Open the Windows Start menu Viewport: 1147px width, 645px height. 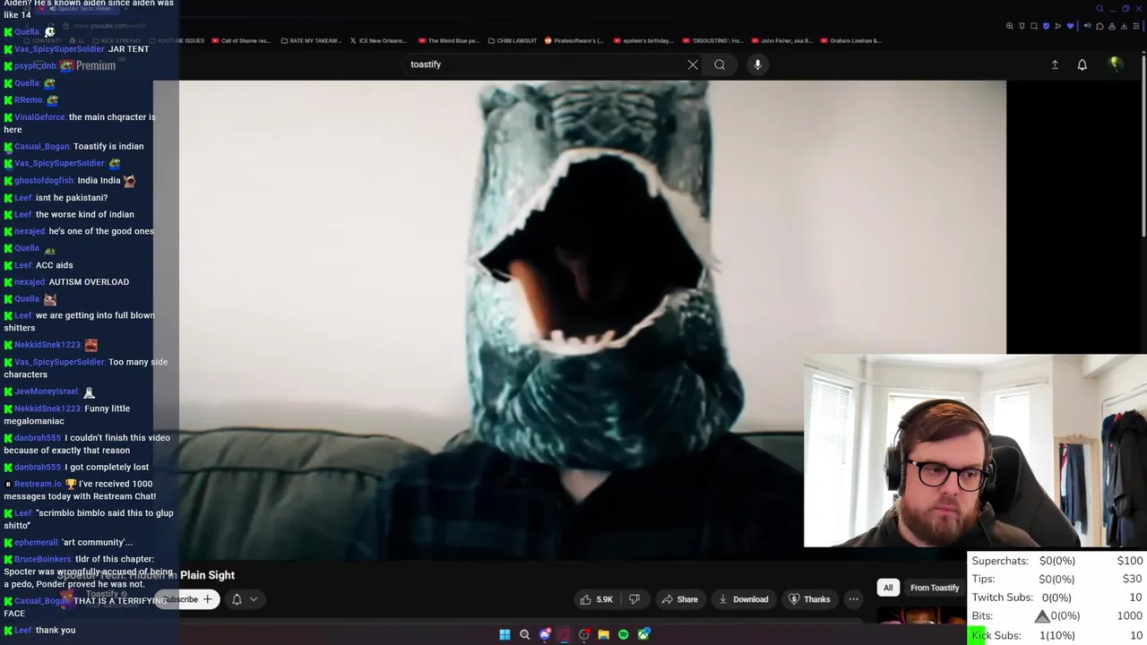[505, 634]
